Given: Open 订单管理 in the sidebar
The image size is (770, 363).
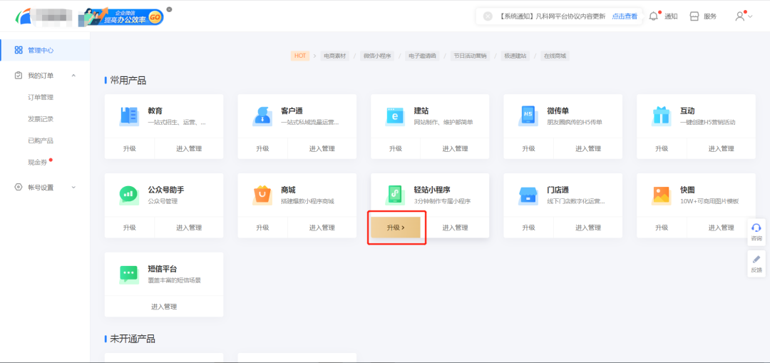Looking at the screenshot, I should [41, 98].
